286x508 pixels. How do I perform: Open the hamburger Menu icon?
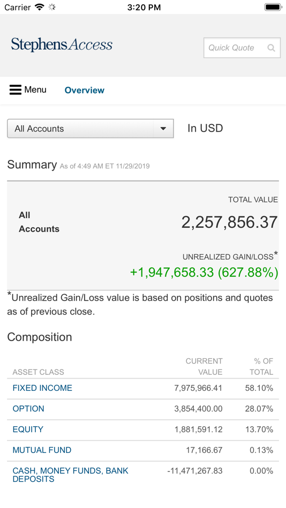(15, 90)
